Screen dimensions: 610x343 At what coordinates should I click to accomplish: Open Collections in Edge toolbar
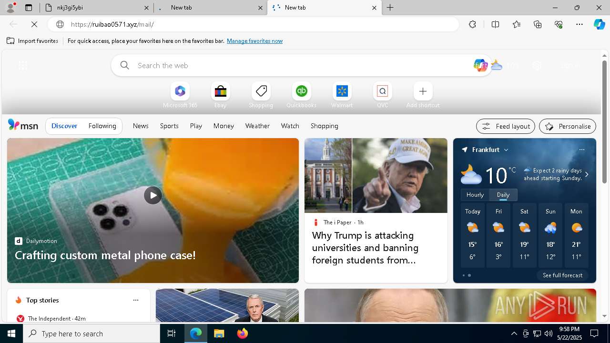(x=538, y=24)
